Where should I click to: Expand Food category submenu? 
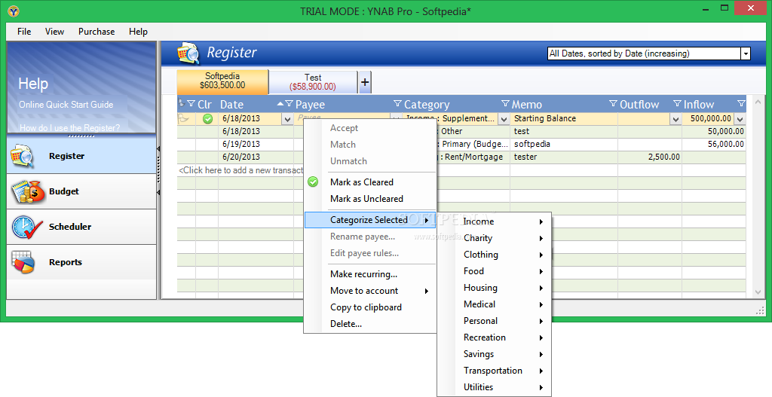click(x=495, y=271)
